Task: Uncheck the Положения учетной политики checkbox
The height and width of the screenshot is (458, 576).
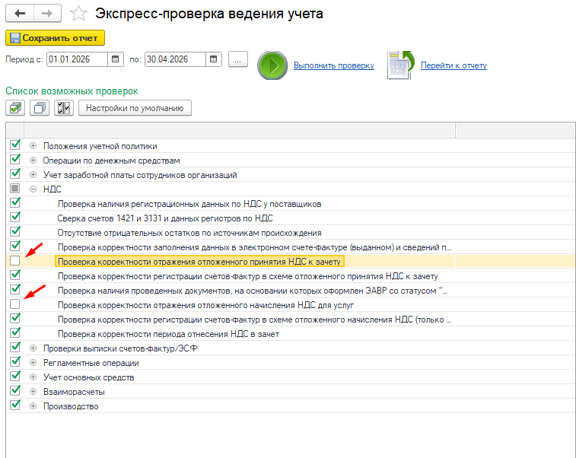Action: [x=15, y=145]
